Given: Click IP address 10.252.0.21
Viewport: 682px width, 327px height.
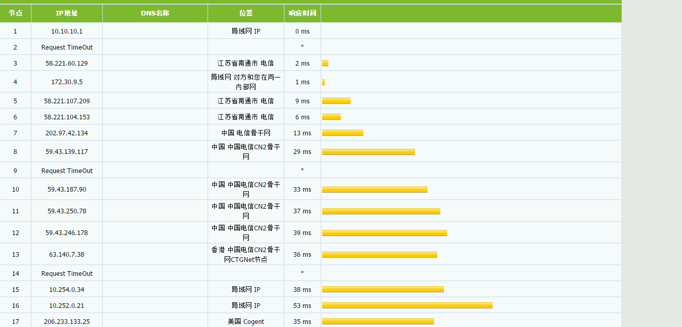Looking at the screenshot, I should tap(67, 306).
